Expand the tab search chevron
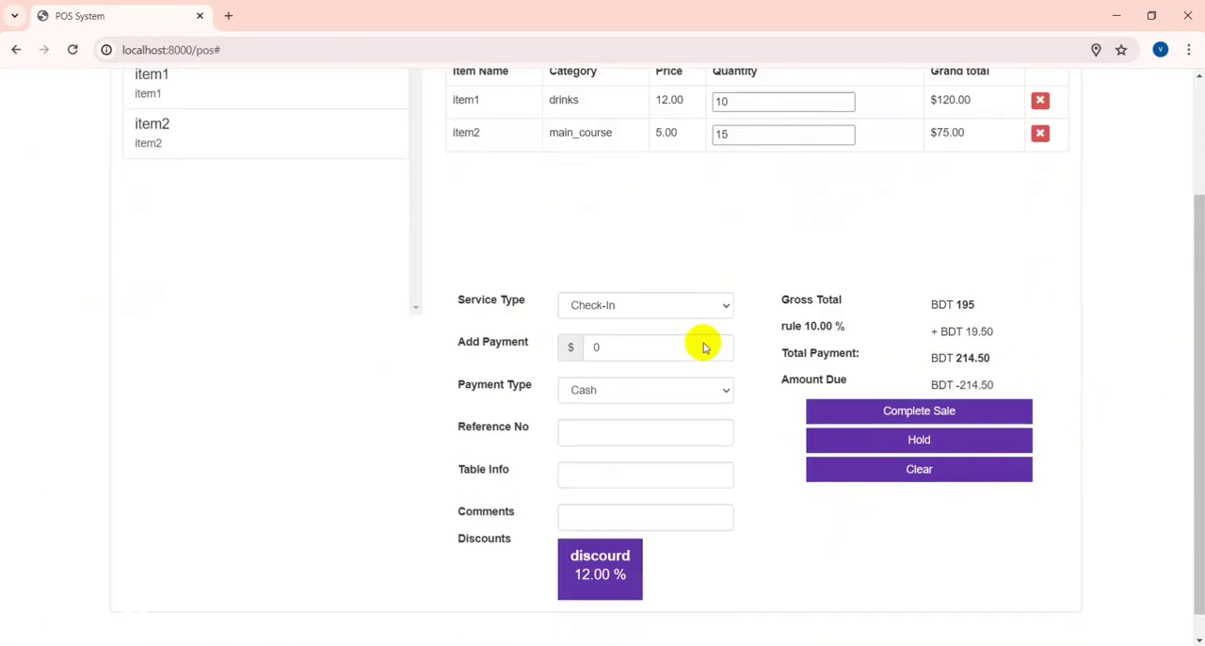The width and height of the screenshot is (1205, 646). [x=15, y=16]
